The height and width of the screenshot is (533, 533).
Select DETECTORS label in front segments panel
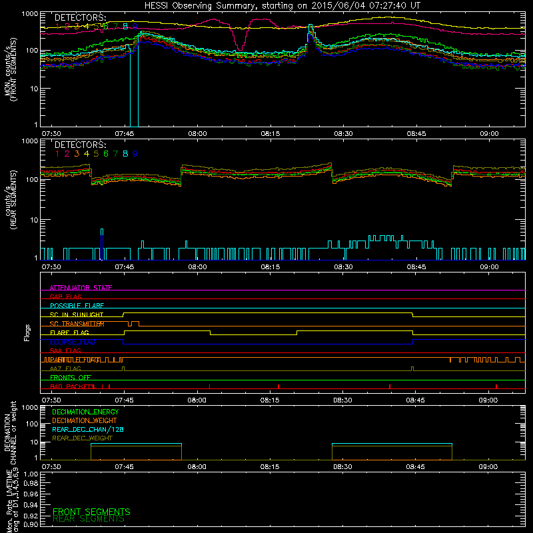(80, 18)
